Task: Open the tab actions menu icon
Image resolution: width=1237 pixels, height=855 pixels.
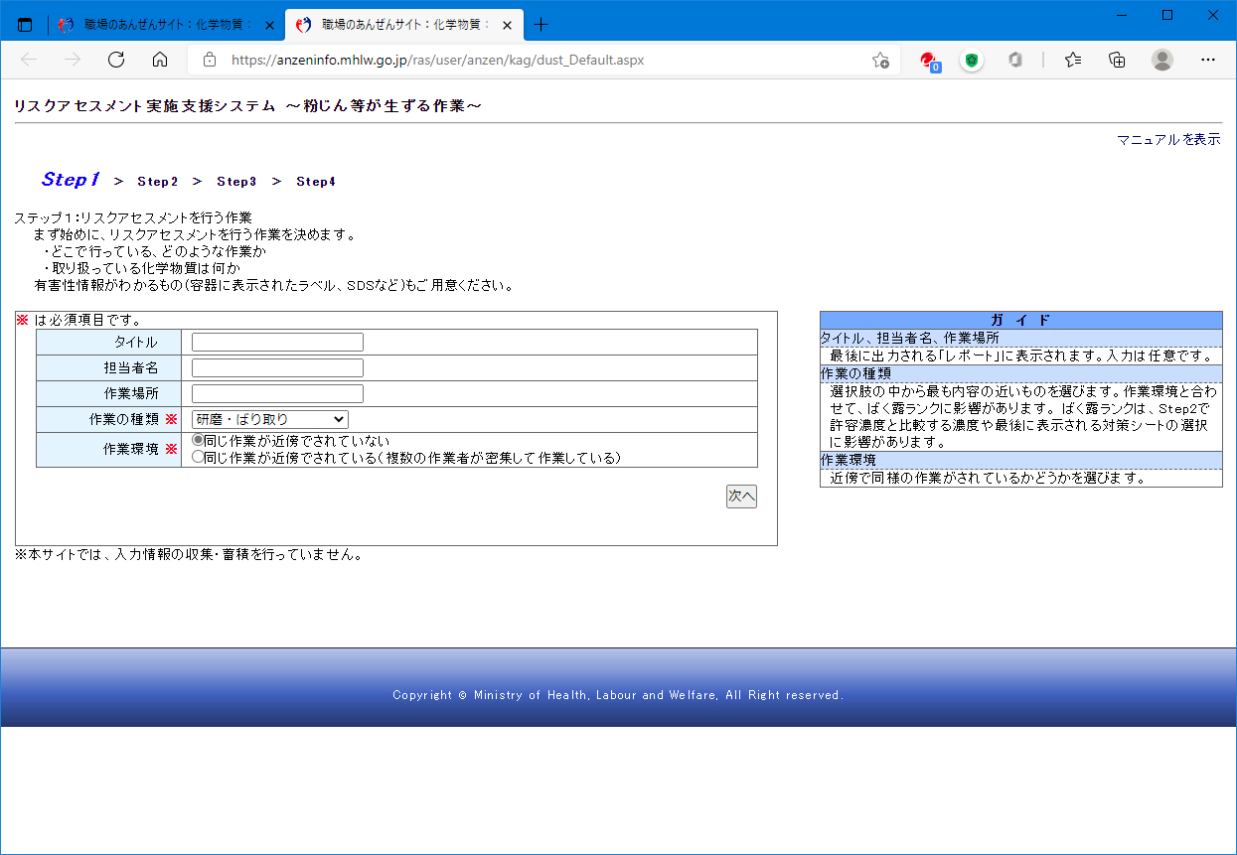Action: pyautogui.click(x=25, y=25)
